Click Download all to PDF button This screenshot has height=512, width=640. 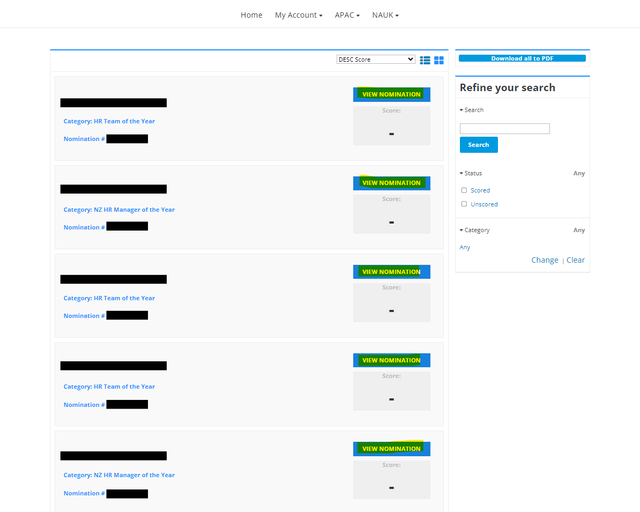(522, 58)
